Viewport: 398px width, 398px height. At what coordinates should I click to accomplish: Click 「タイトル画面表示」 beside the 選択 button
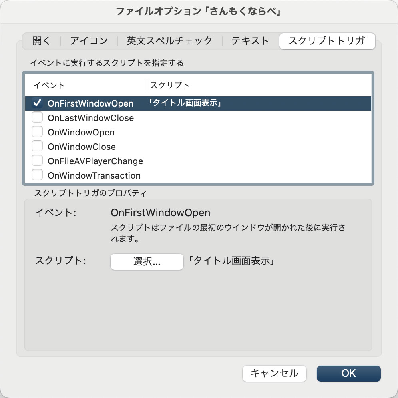point(232,261)
